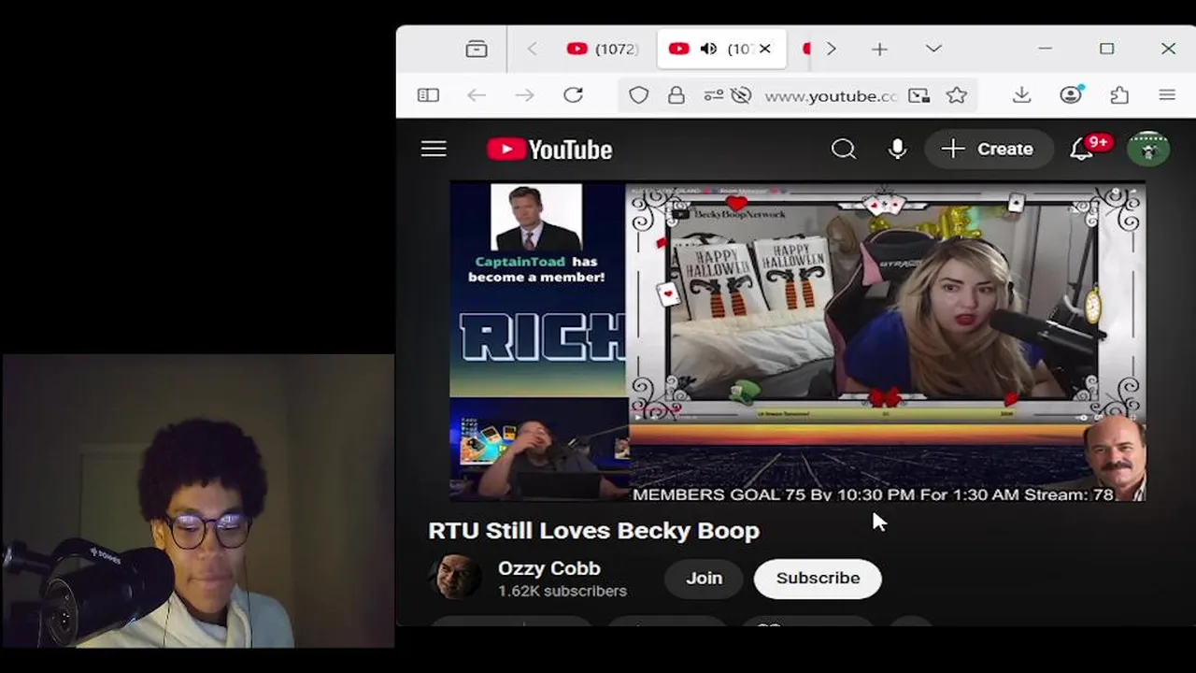This screenshot has height=673, width=1196.
Task: Show site security lock information
Action: coord(676,95)
